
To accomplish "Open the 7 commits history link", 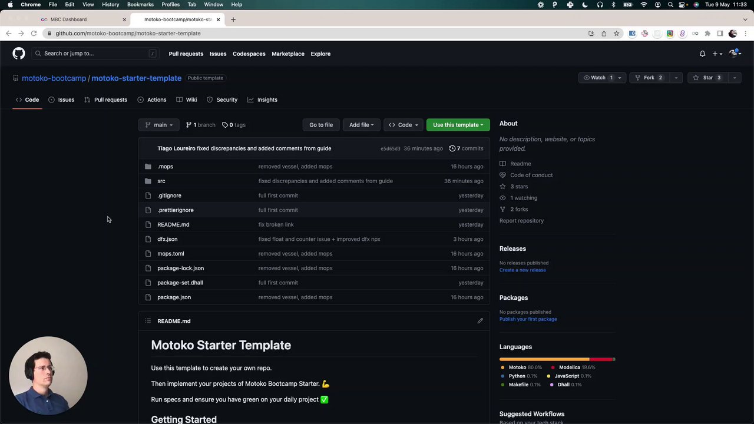I will pos(466,148).
